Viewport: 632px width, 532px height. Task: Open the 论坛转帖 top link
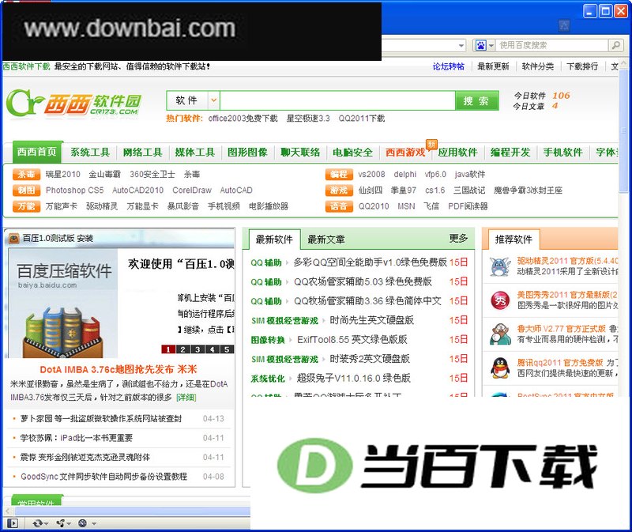point(448,66)
